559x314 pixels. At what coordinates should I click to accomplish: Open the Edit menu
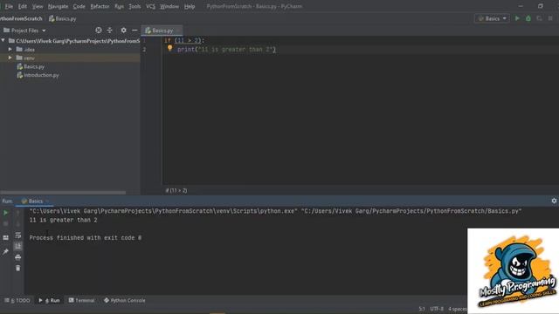[23, 6]
